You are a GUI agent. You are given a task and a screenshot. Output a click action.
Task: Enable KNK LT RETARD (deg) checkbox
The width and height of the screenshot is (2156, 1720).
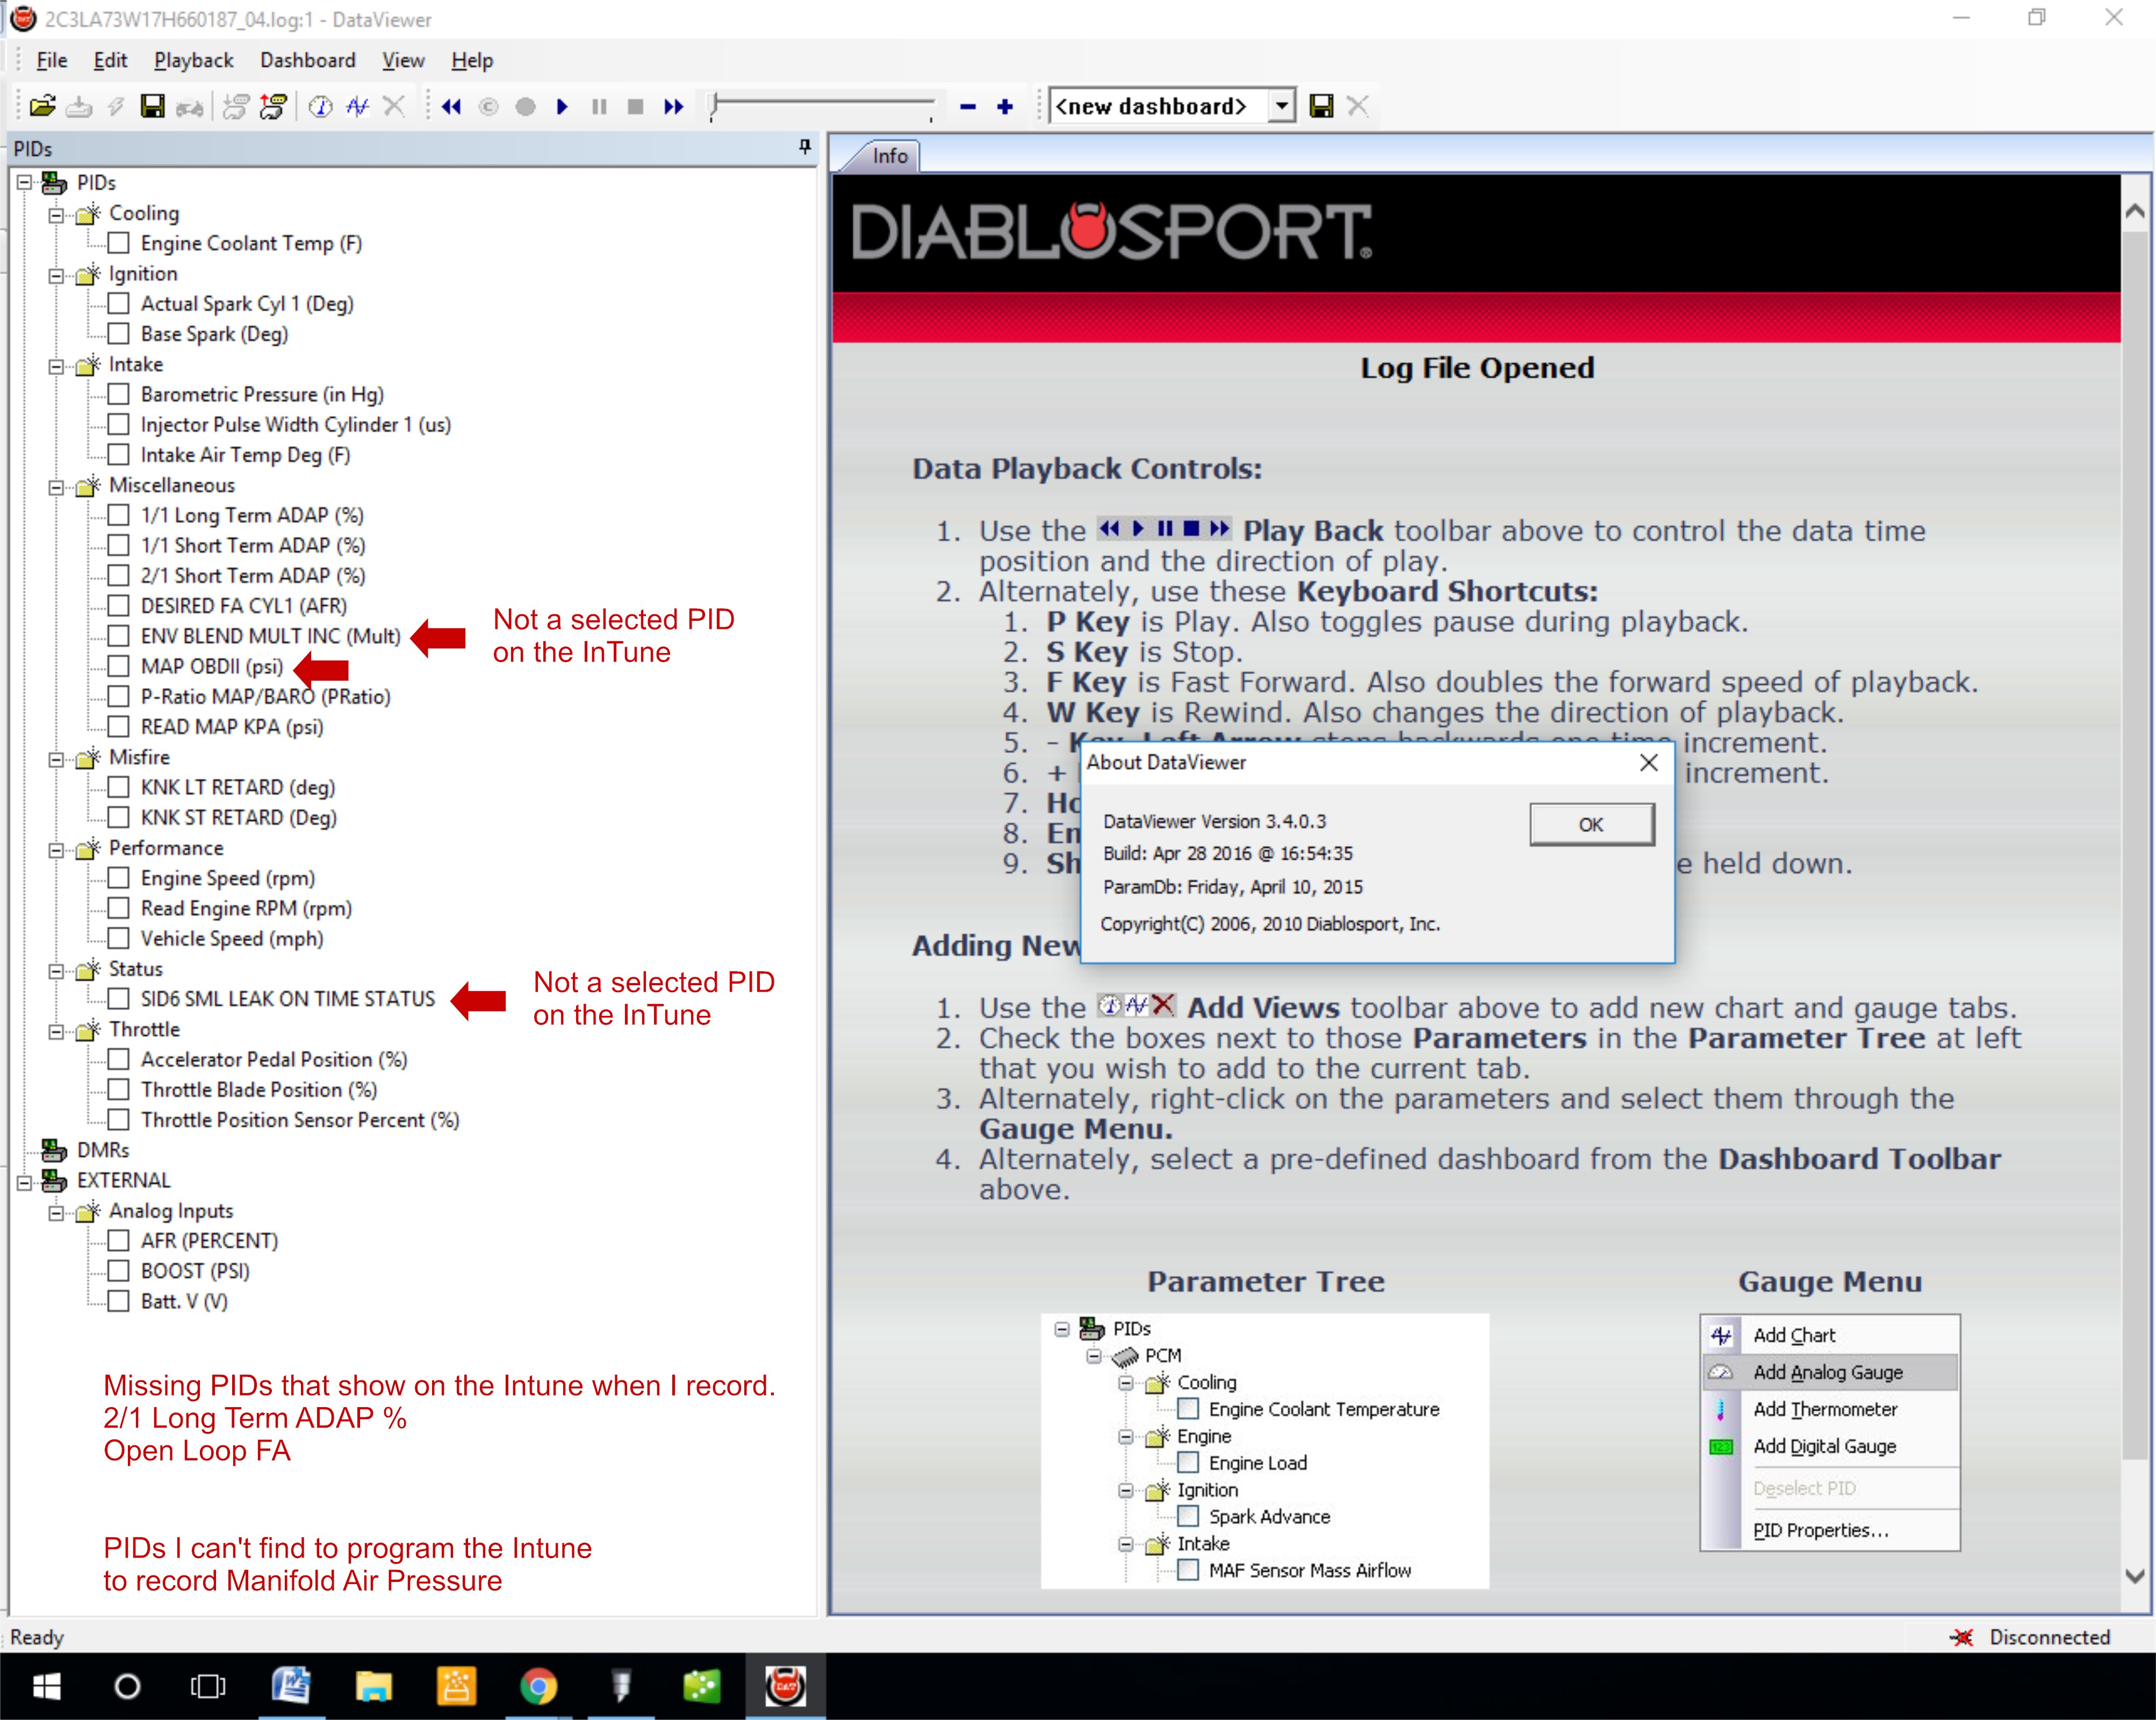click(x=118, y=787)
